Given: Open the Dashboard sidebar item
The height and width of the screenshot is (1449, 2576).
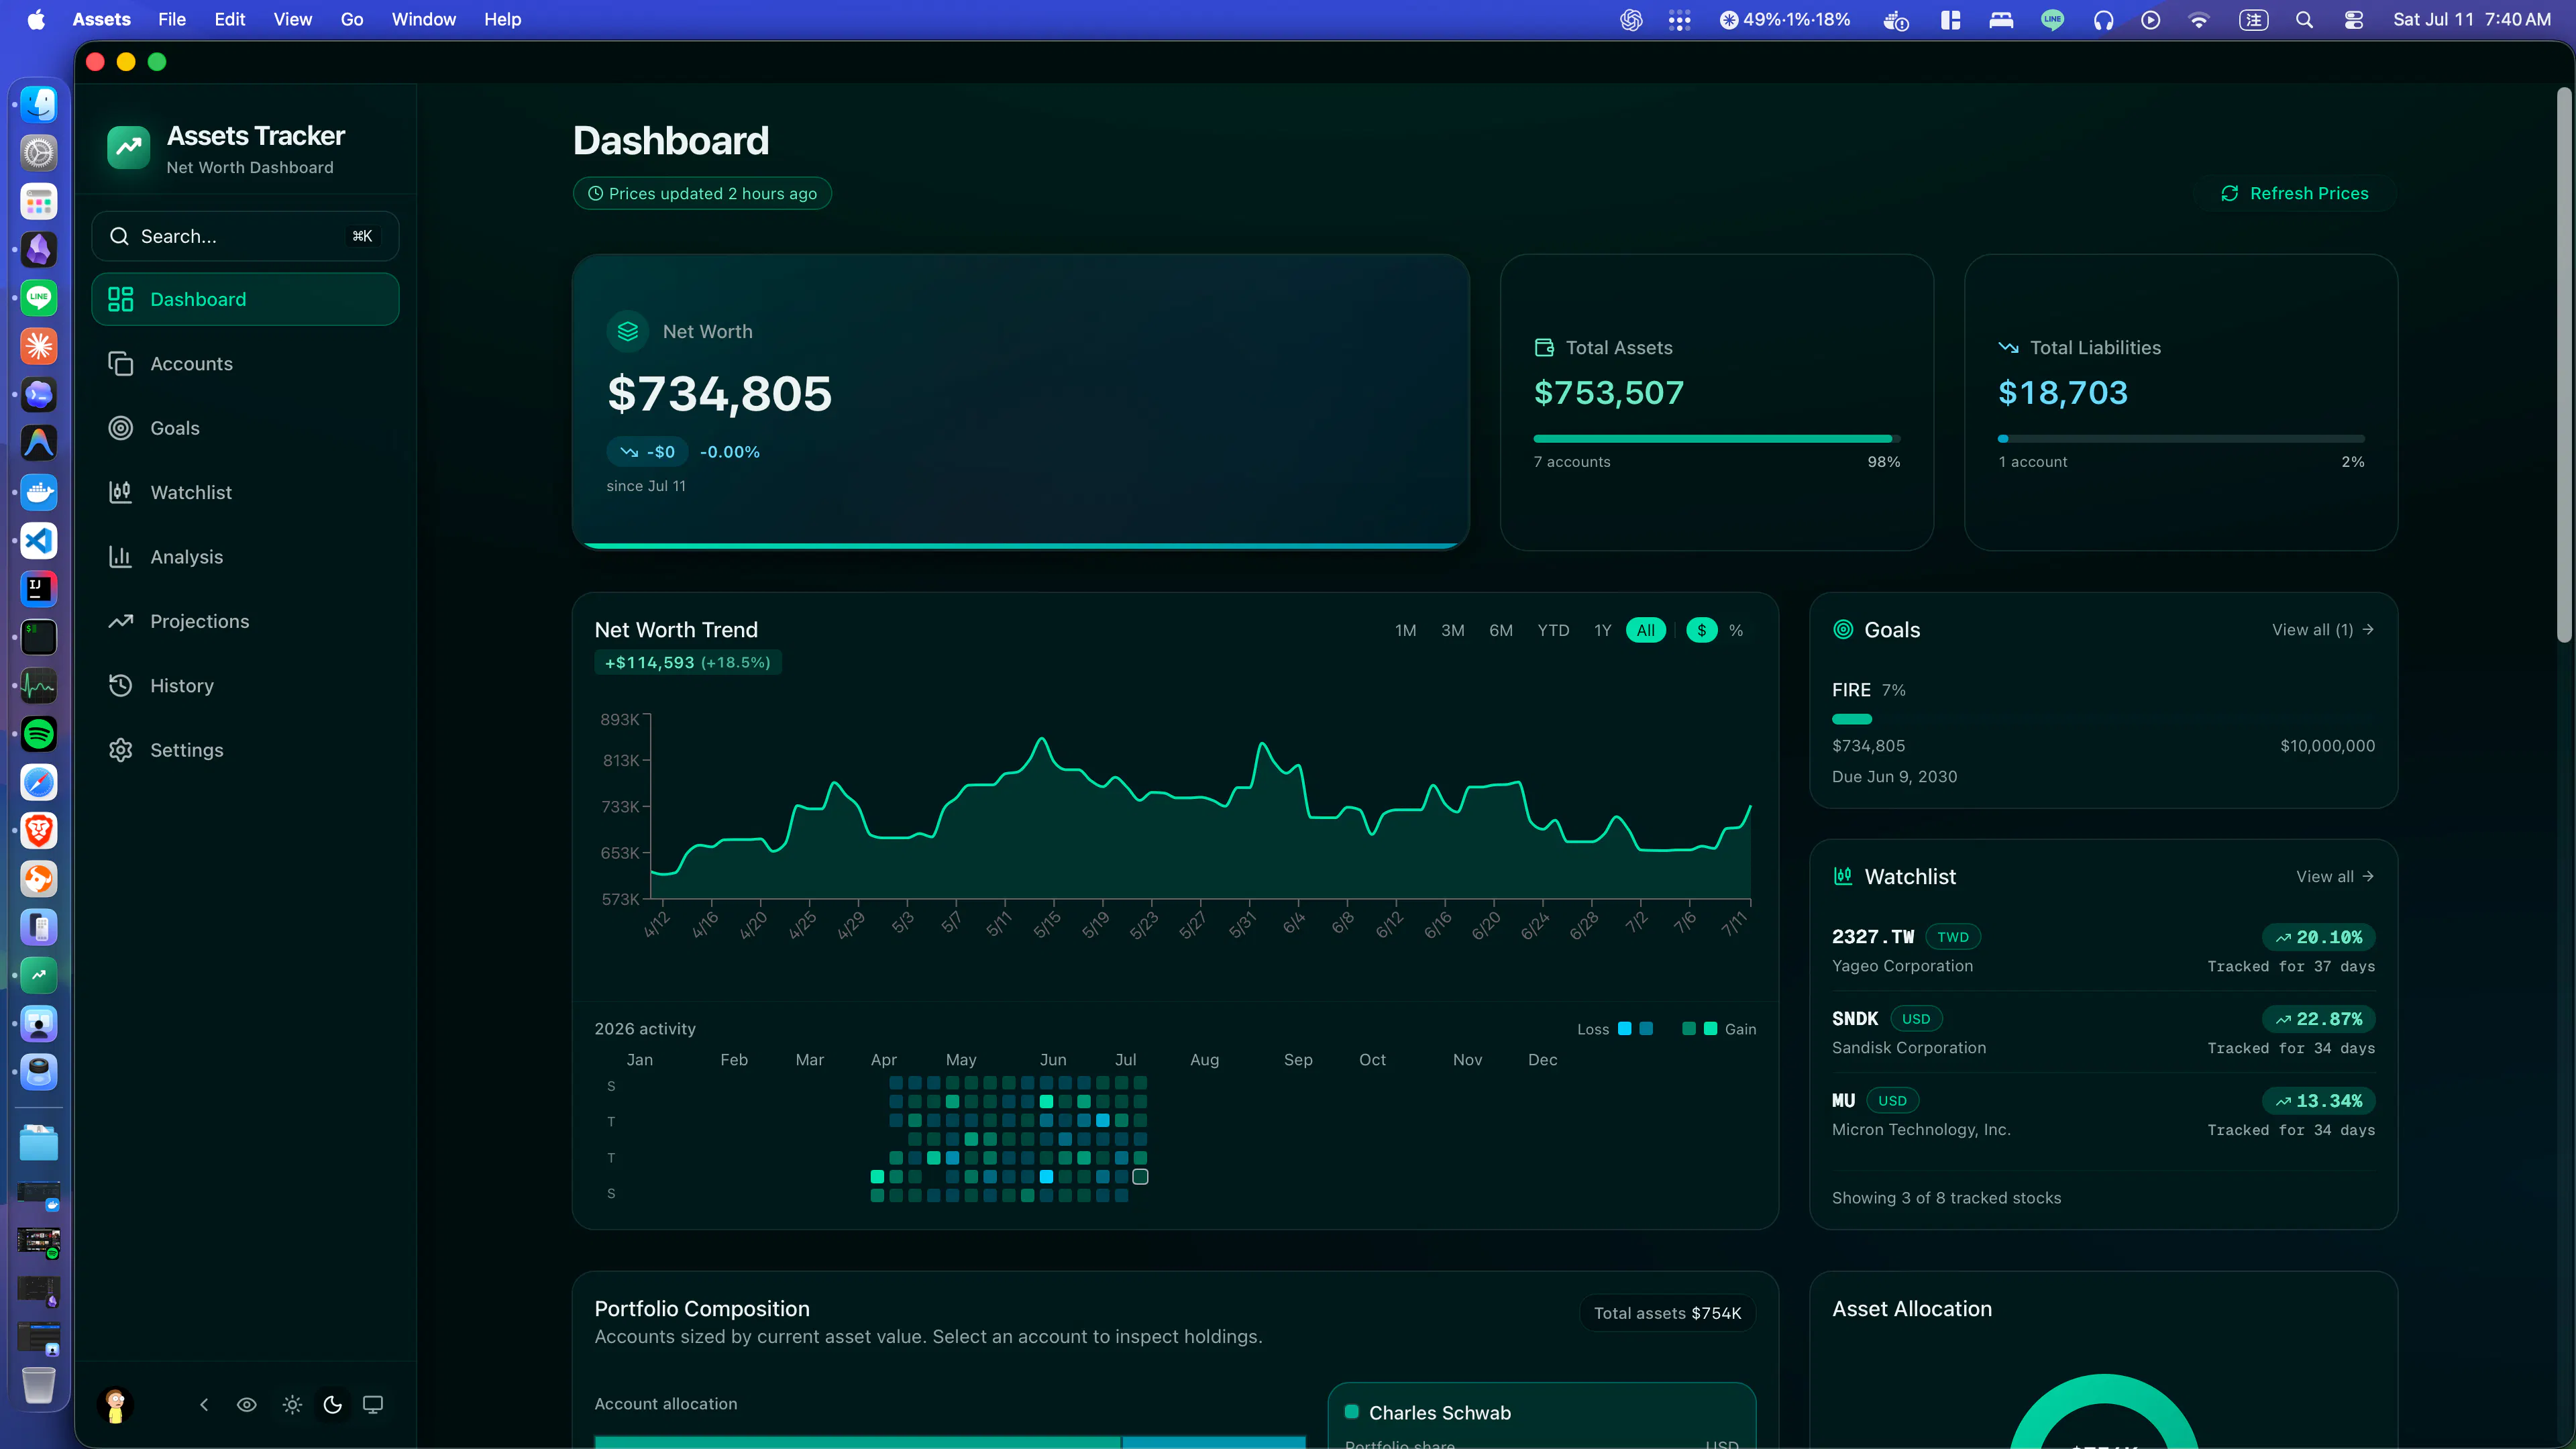Looking at the screenshot, I should click(245, 299).
